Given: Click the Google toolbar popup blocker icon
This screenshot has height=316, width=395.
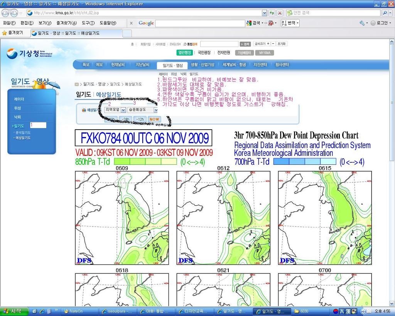Looking at the screenshot, I should (x=271, y=23).
